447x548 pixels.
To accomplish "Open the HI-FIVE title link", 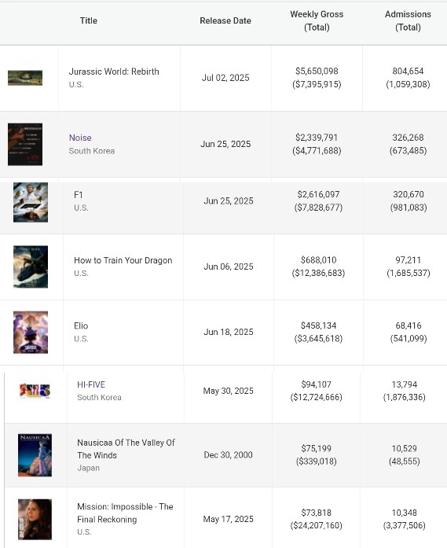I will pyautogui.click(x=91, y=384).
